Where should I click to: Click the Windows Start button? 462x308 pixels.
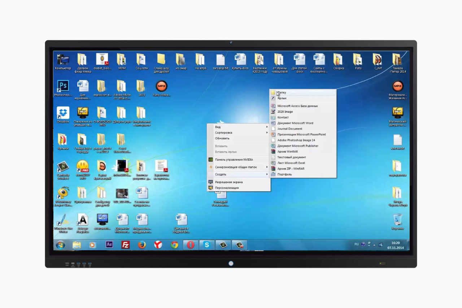click(60, 245)
